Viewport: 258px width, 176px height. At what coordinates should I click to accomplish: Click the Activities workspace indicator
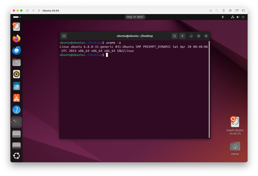[x=17, y=17]
